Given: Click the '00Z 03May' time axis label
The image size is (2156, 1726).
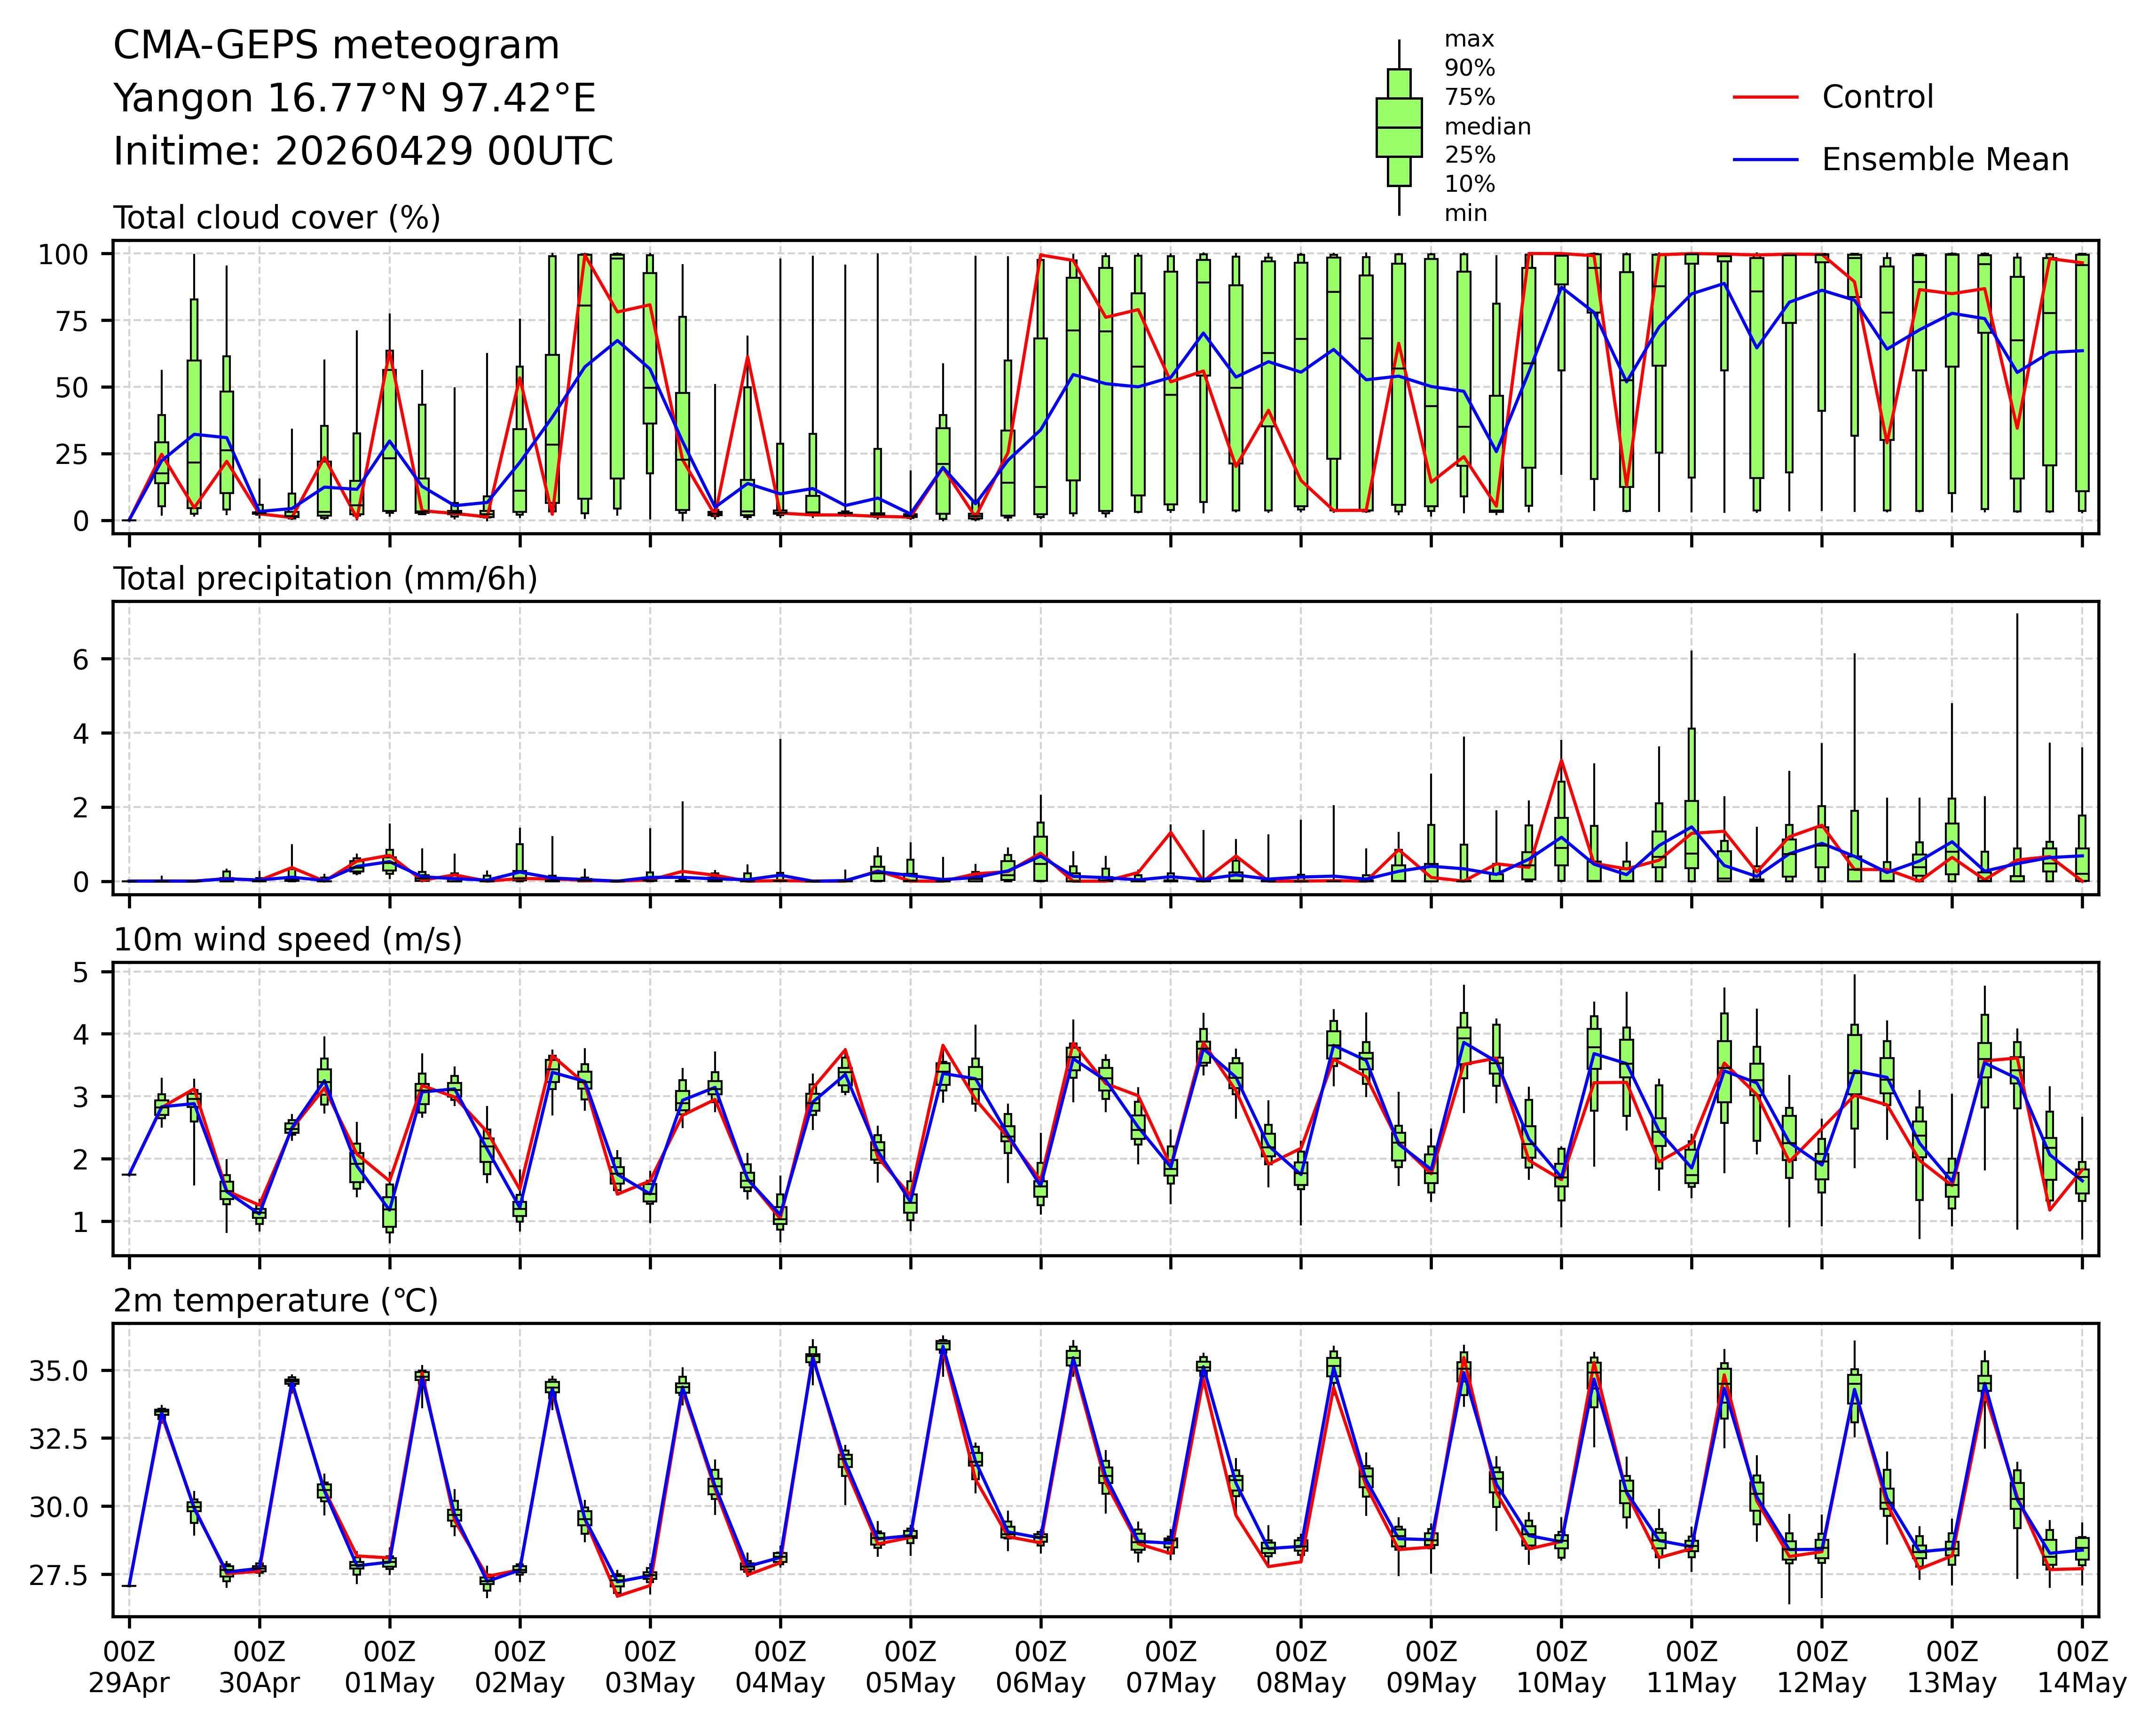Looking at the screenshot, I should 650,1667.
